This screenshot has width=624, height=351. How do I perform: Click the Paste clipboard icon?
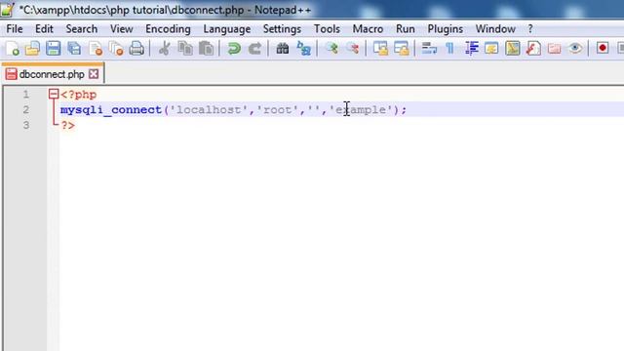tap(206, 49)
